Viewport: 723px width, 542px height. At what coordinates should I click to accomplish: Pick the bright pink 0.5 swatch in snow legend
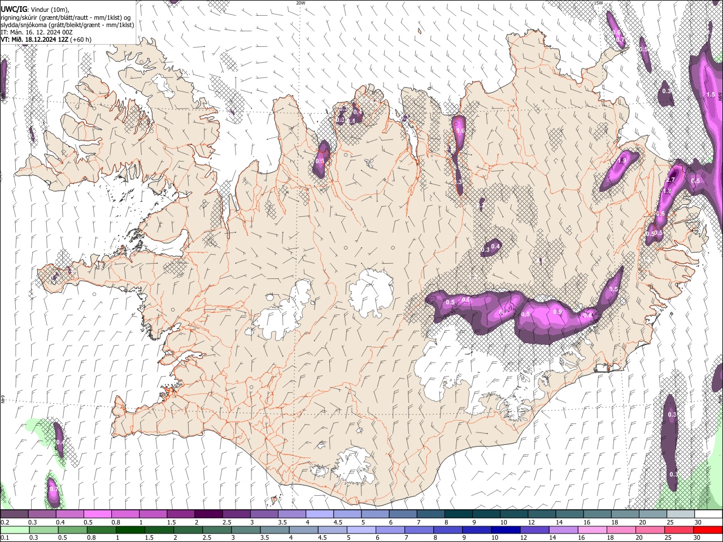[98, 514]
